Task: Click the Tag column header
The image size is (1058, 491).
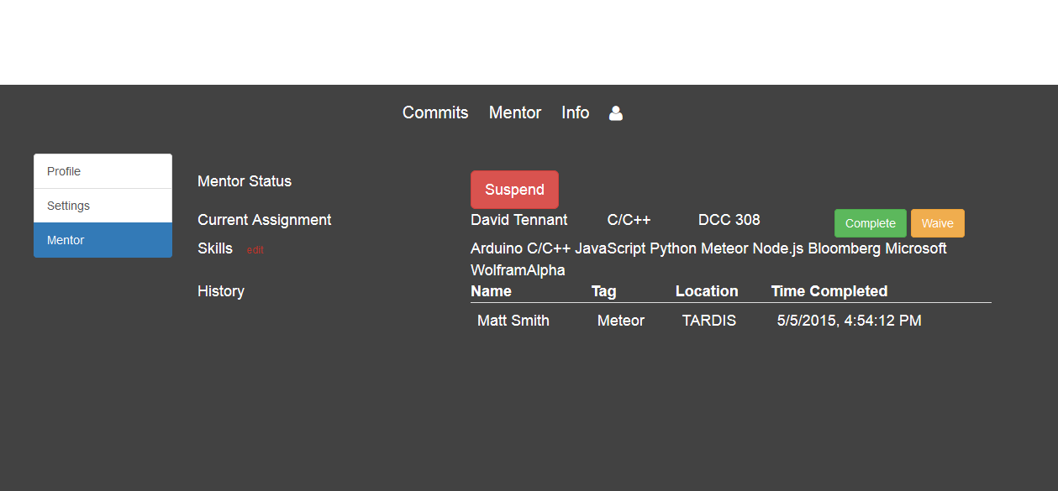Action: pyautogui.click(x=603, y=291)
